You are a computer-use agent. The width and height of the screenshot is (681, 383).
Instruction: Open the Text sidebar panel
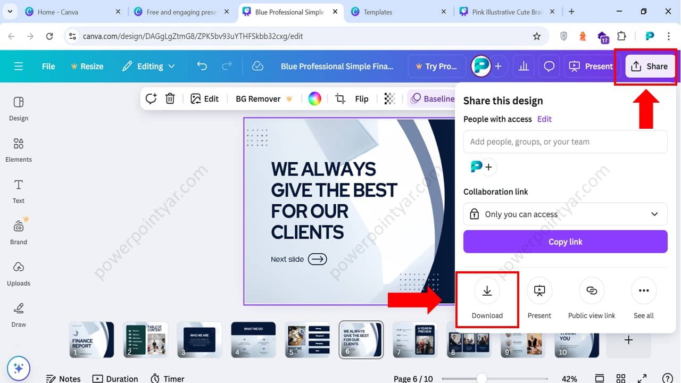19,191
